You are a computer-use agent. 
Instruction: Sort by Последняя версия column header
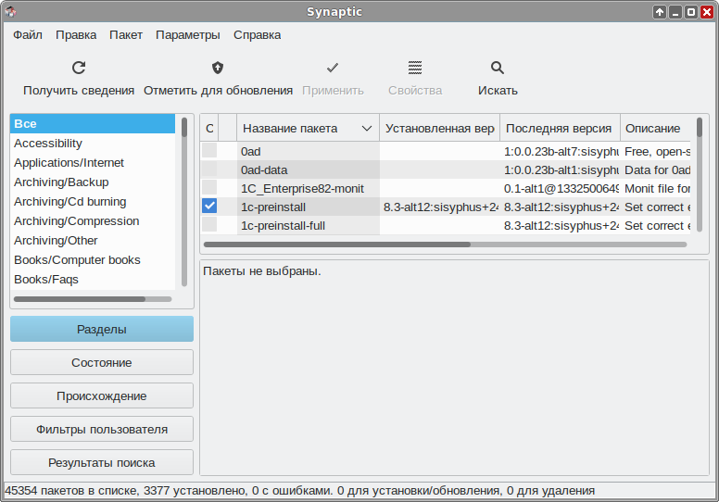pos(560,129)
